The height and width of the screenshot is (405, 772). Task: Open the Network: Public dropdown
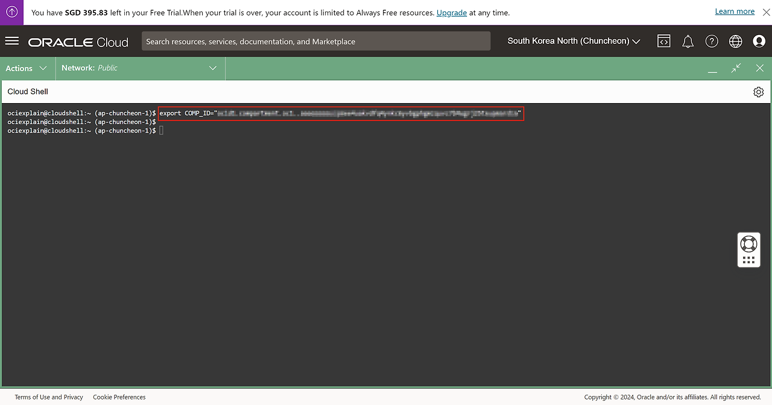point(139,68)
